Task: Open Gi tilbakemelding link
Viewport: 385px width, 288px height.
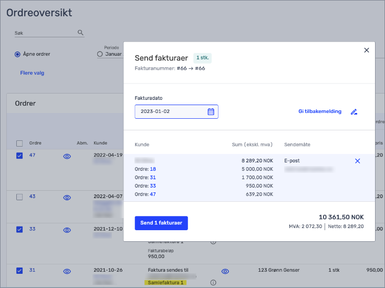Action: click(320, 111)
